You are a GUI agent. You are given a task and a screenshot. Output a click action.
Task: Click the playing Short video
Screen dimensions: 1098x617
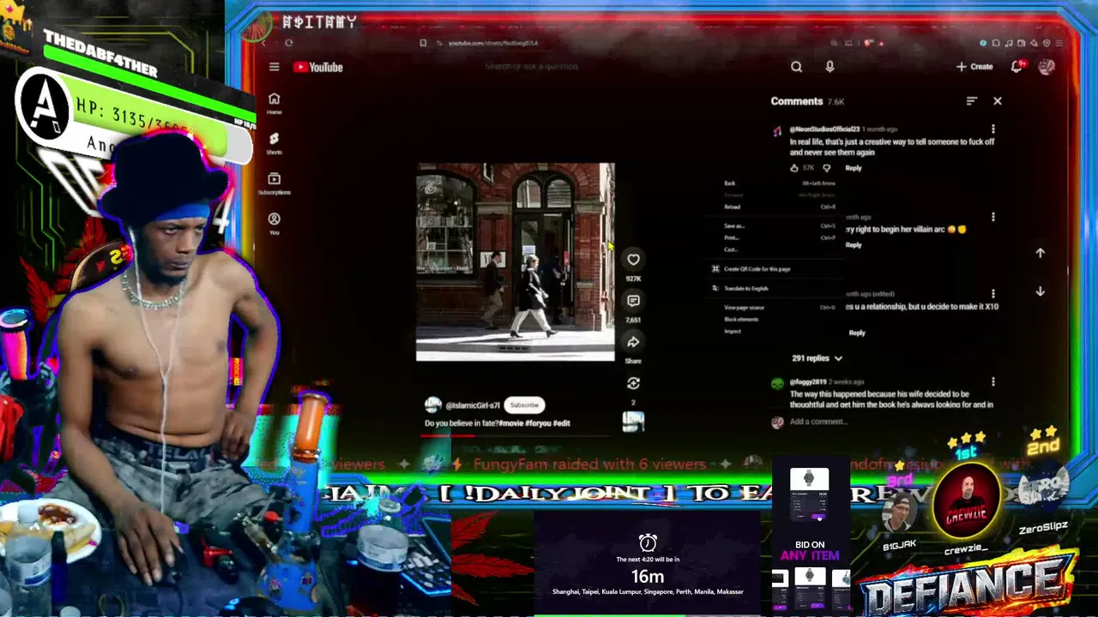point(515,261)
